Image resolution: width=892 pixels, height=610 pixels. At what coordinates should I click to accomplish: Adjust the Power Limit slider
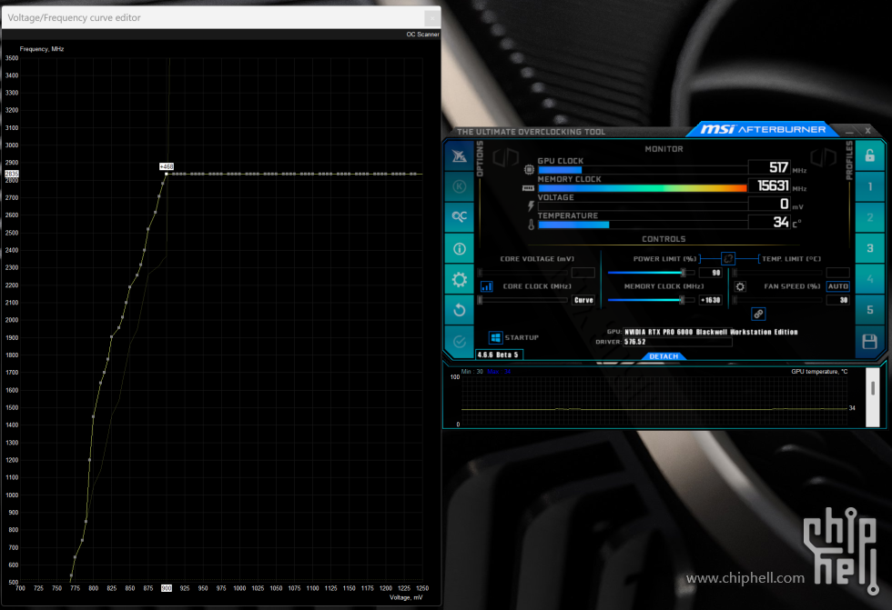click(x=684, y=273)
